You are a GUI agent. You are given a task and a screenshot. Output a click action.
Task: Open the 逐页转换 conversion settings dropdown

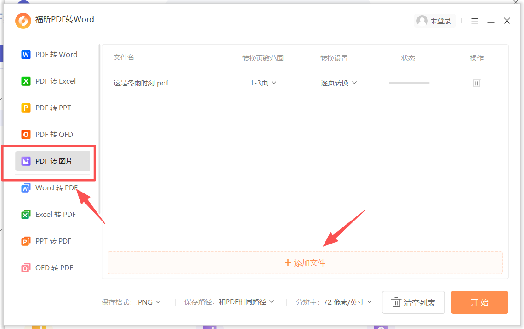click(x=339, y=83)
